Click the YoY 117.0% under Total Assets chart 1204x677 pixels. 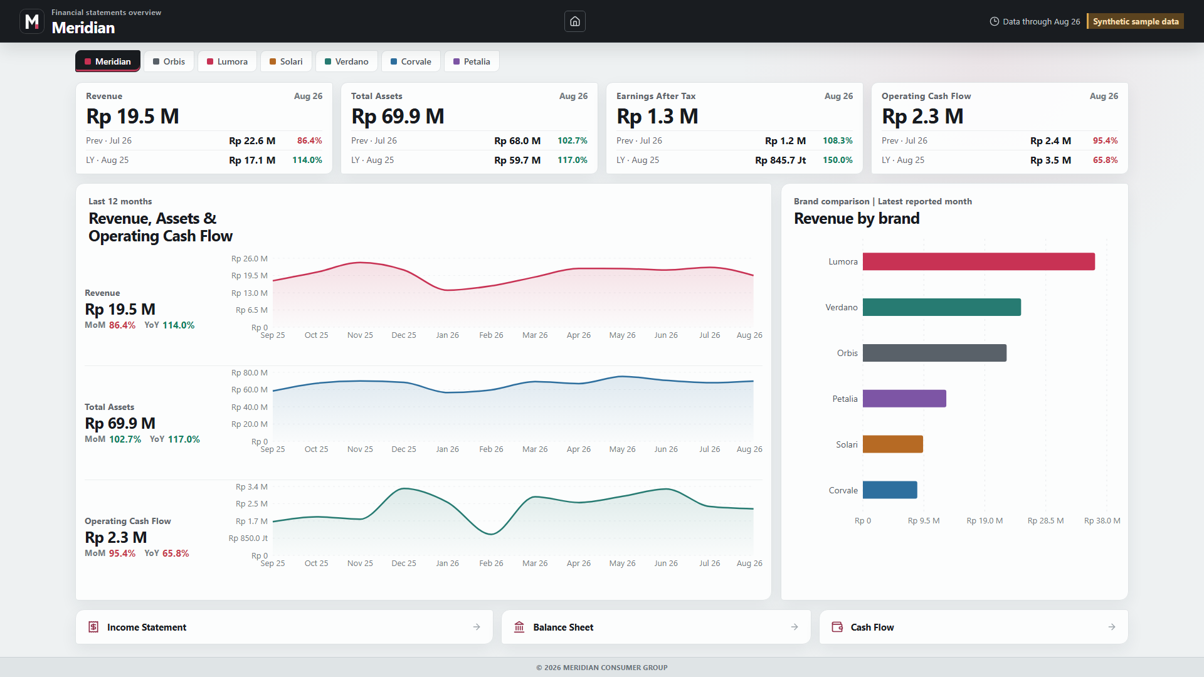175,439
